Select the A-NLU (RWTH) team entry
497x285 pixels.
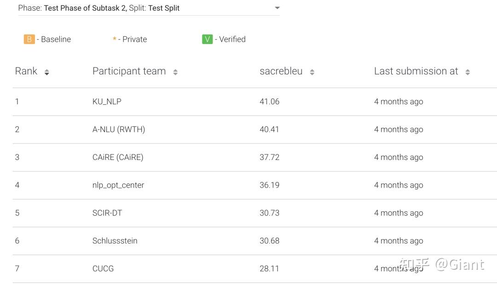[x=119, y=130]
